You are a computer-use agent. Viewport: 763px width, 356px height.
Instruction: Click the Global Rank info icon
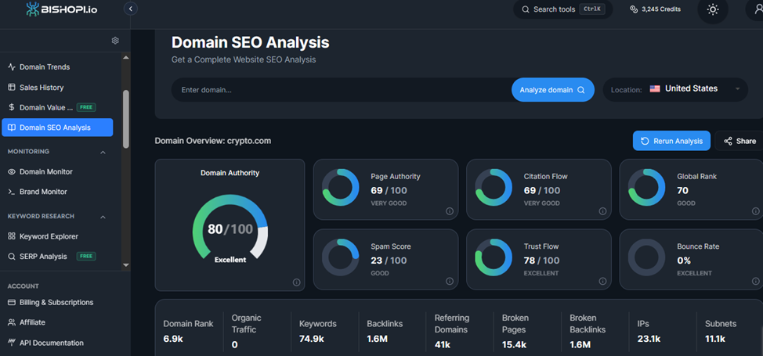[x=755, y=211]
